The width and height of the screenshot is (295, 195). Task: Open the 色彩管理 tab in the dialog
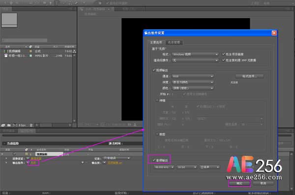click(x=174, y=42)
